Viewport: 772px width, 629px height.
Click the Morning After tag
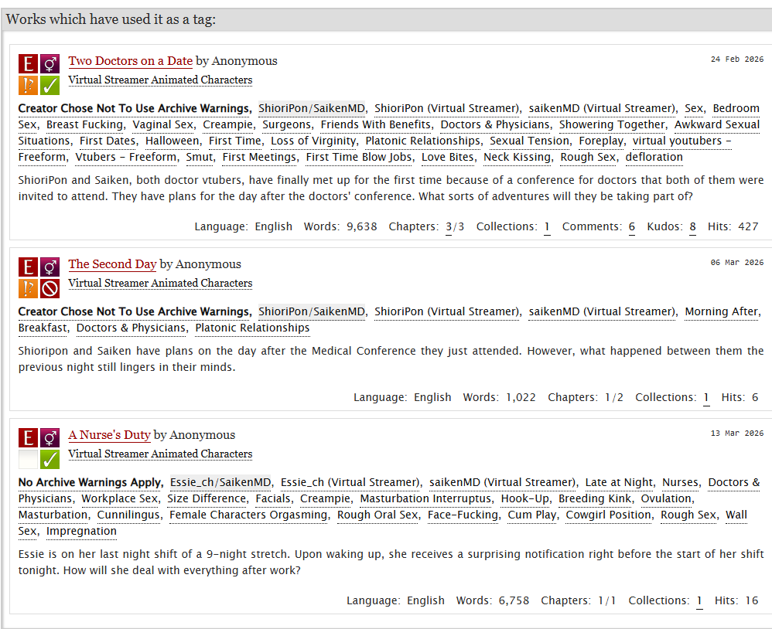pyautogui.click(x=721, y=311)
